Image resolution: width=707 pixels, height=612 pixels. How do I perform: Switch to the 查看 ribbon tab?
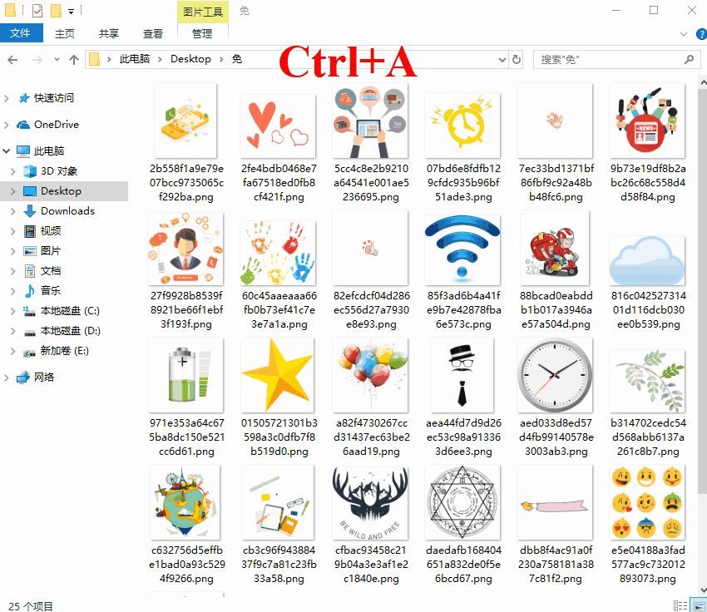[153, 33]
